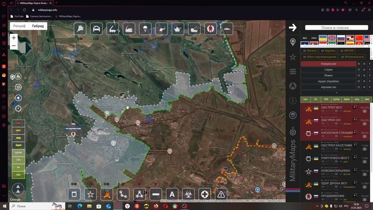This screenshot has width=373, height=210.
Task: Zoom in the map with plus button
Action: coord(14,37)
